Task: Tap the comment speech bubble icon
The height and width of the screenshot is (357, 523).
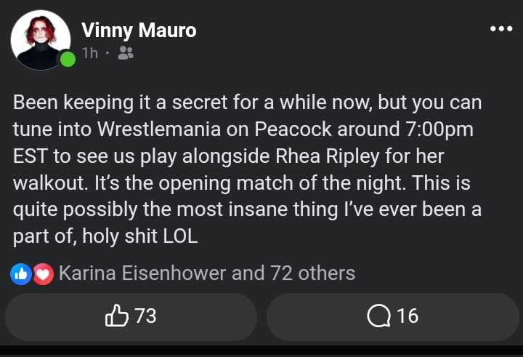Action: click(378, 316)
